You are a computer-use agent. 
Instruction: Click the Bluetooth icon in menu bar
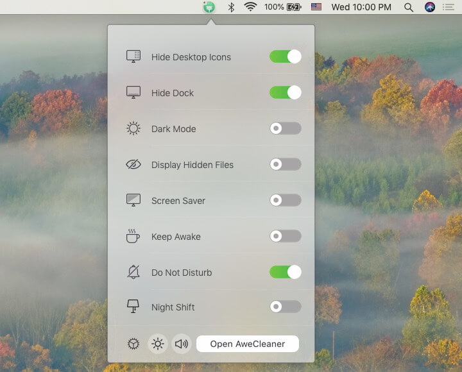coord(231,8)
